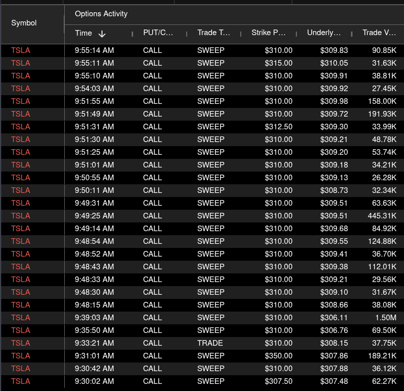The image size is (404, 391).
Task: Click the time cell 9:51:01 AM
Action: point(94,165)
